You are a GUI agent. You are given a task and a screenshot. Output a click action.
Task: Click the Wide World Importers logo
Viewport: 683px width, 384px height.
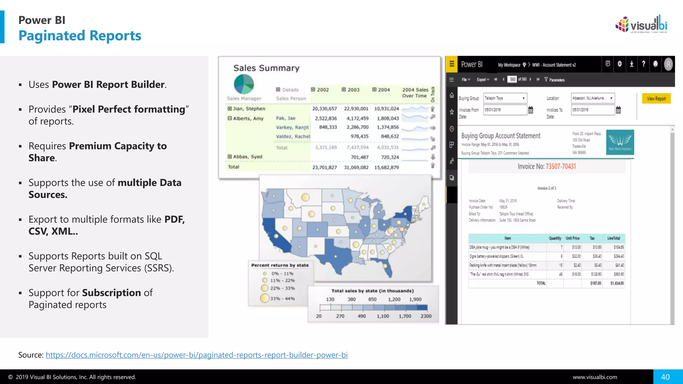pyautogui.click(x=620, y=142)
